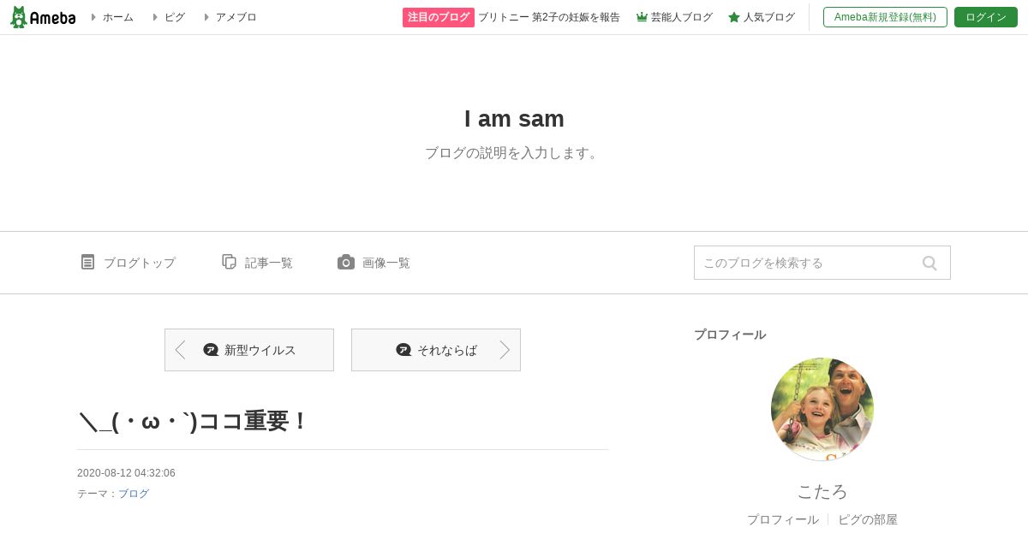Click the ブログ theme link
The image size is (1028, 539).
pos(134,494)
